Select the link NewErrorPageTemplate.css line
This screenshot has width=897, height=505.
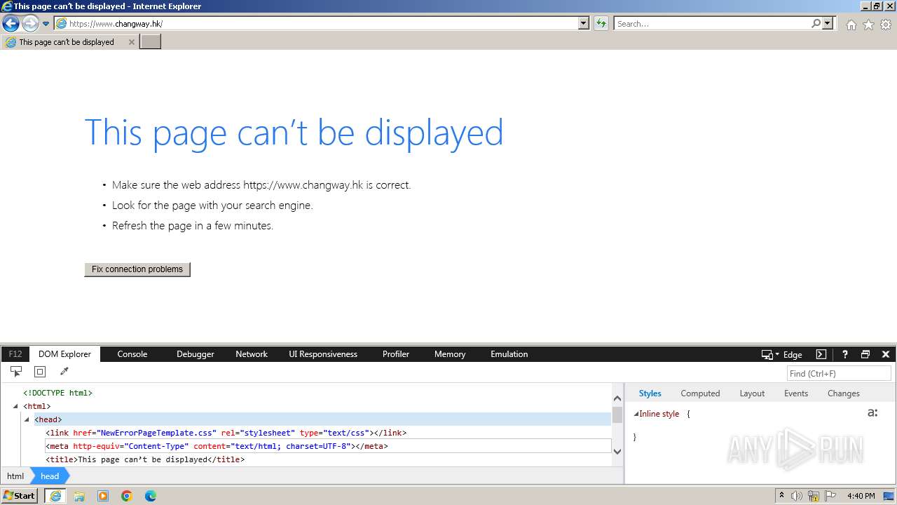click(x=226, y=433)
